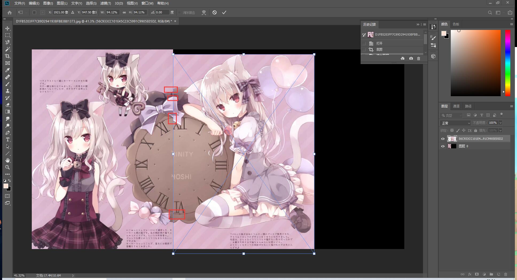Toggle lock all on layer
The width and height of the screenshot is (517, 280).
[476, 130]
